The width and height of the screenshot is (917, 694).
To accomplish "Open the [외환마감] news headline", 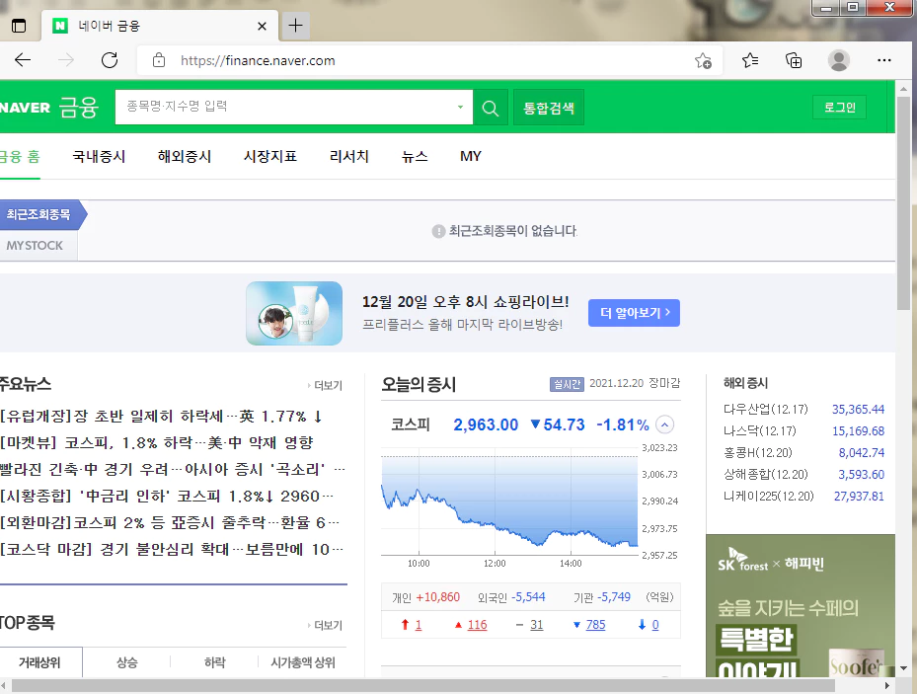I will (170, 522).
